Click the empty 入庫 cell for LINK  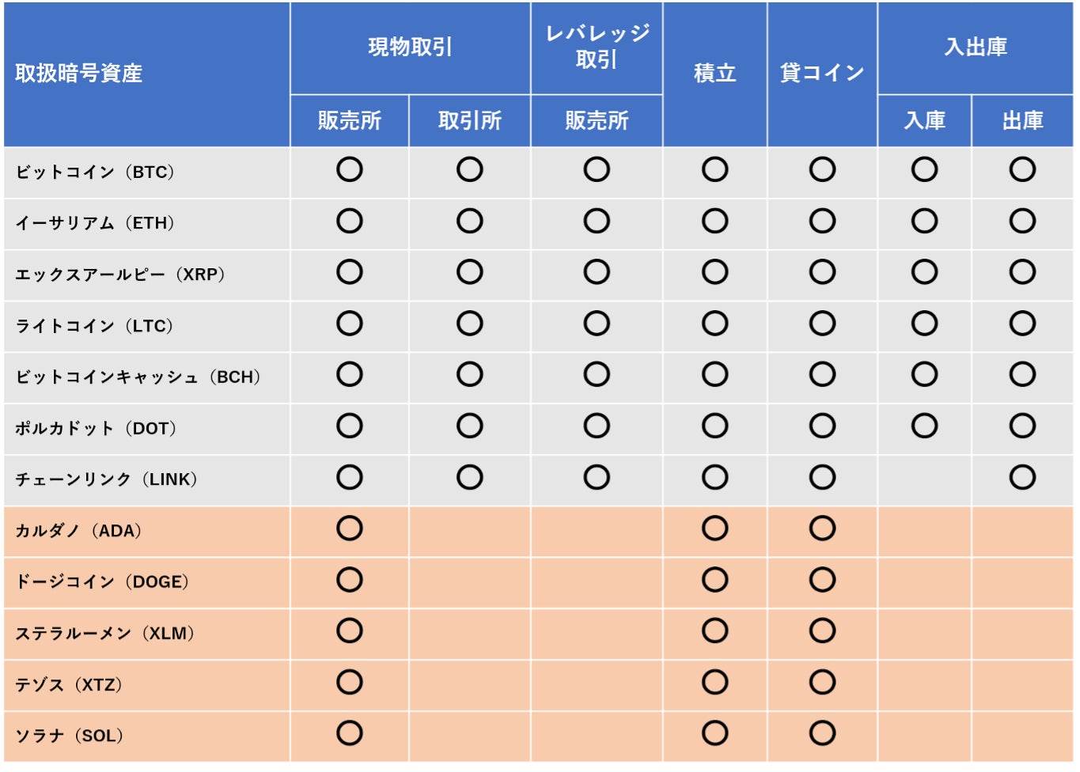click(x=924, y=478)
